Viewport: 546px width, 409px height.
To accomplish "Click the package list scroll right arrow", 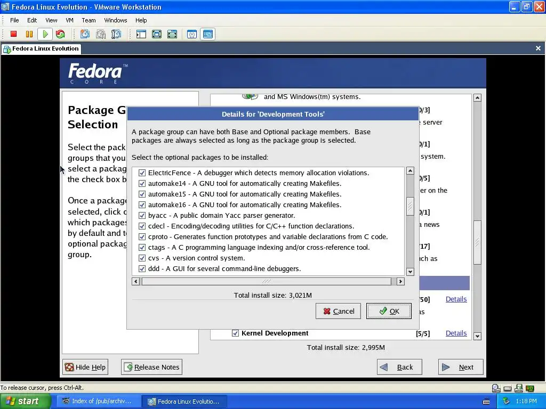I will [x=400, y=281].
